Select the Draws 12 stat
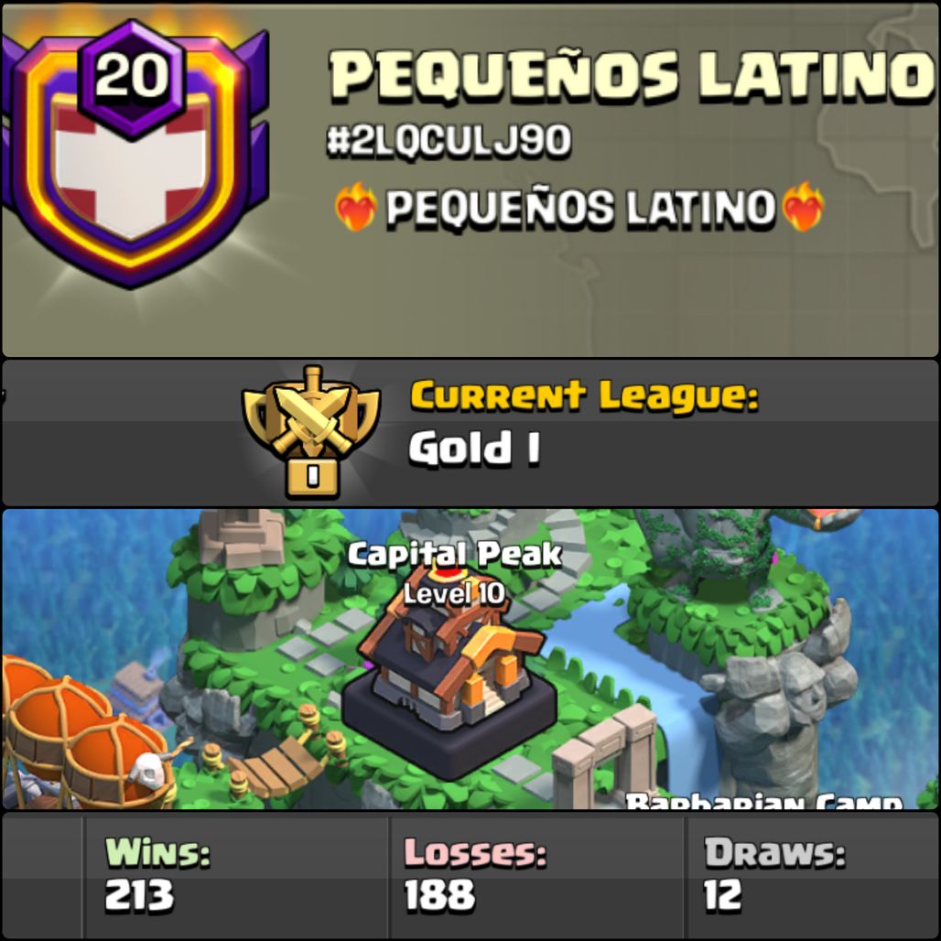 774,874
